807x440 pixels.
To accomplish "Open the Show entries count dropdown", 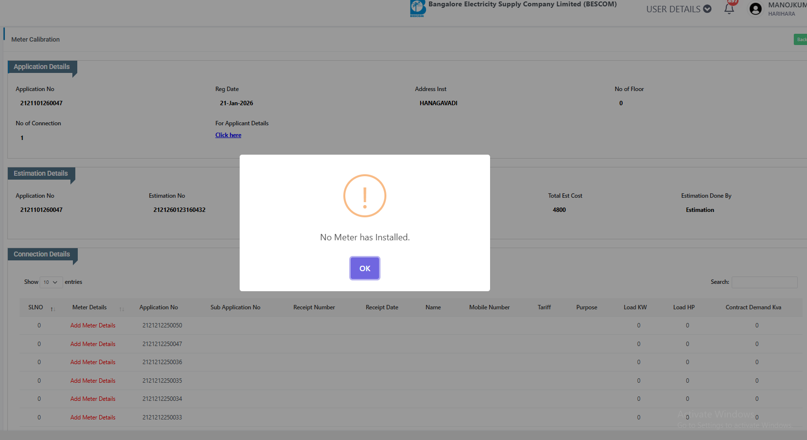I will tap(51, 282).
